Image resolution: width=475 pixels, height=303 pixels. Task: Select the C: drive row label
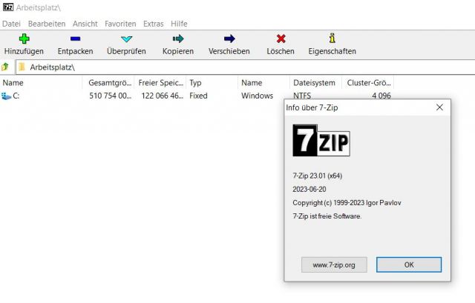click(16, 96)
